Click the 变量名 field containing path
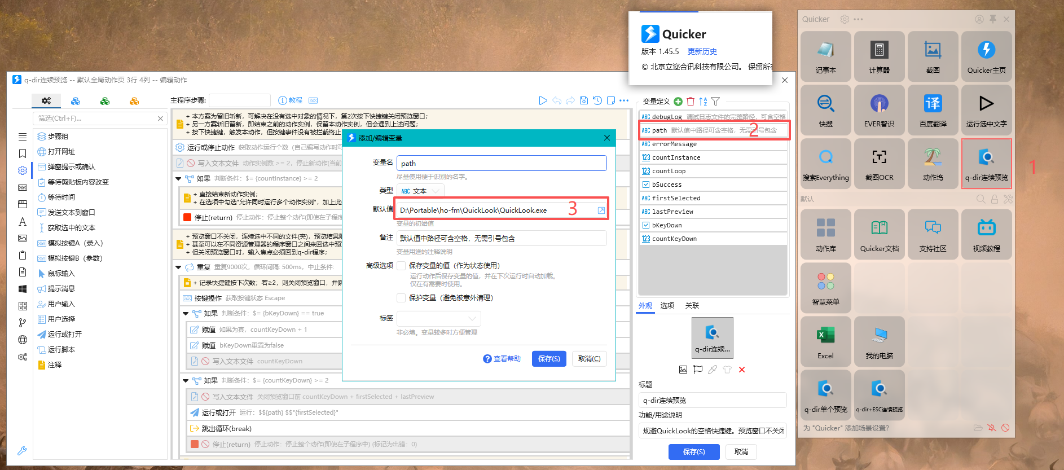1064x470 pixels. [x=502, y=163]
